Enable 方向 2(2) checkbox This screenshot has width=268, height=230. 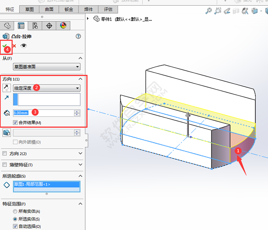[x=4, y=153]
